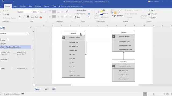Open the All pages list
The image size is (172, 96).
[46, 89]
